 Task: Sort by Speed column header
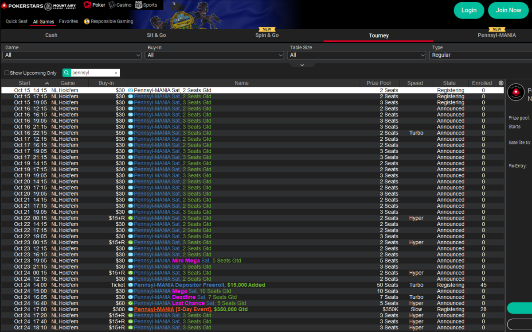(415, 83)
